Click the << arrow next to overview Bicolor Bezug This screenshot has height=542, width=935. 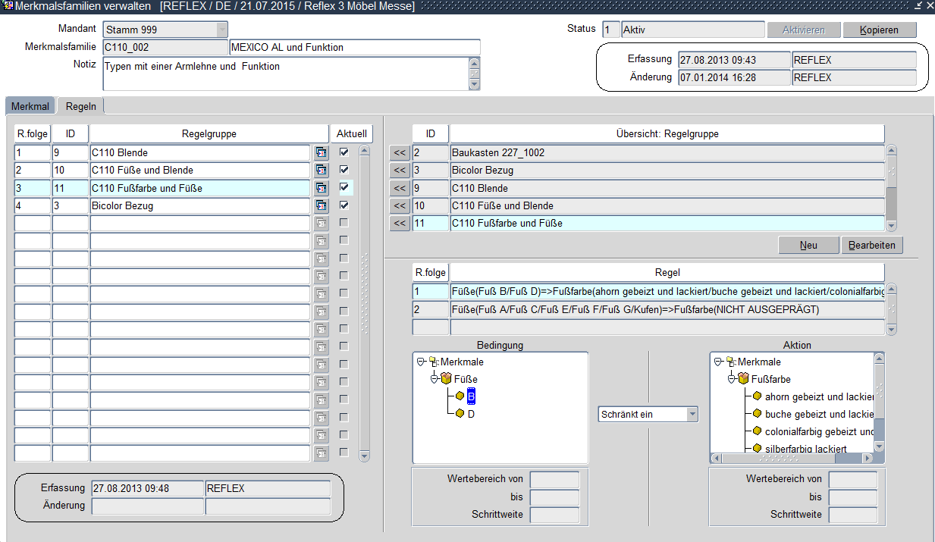coord(400,171)
